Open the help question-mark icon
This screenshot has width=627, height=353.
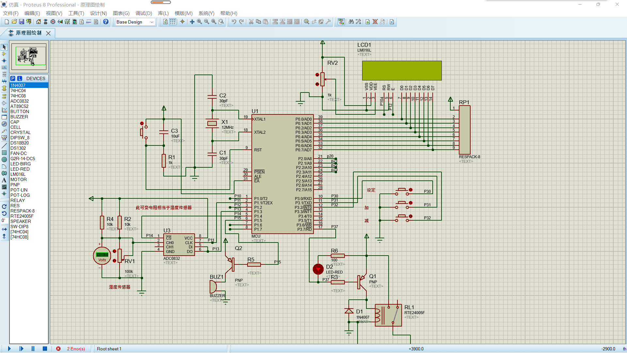106,22
